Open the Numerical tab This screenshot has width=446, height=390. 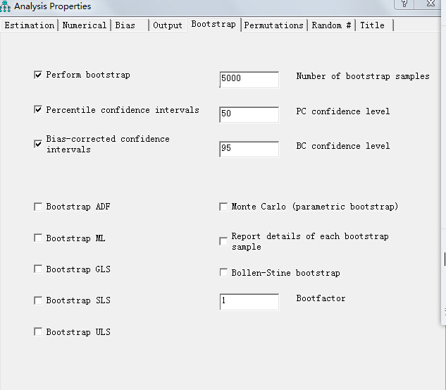click(x=85, y=25)
